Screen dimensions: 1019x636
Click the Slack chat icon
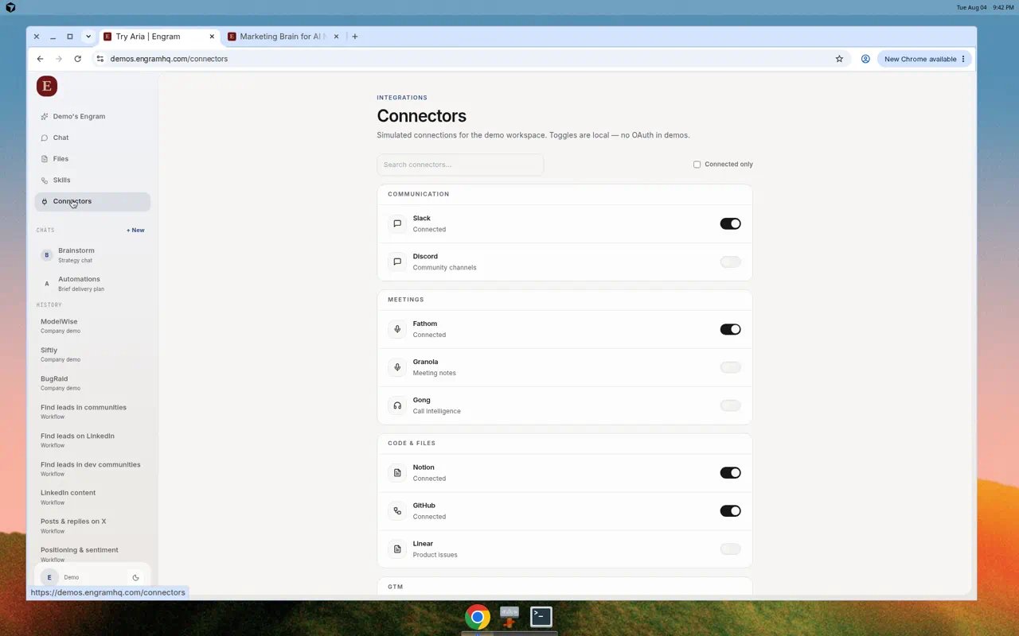397,224
